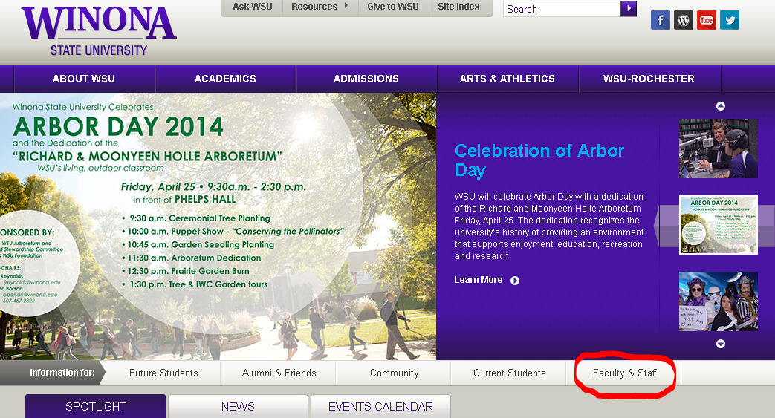Click the purple search submit arrow
Screen dimensions: 775x418
[629, 9]
